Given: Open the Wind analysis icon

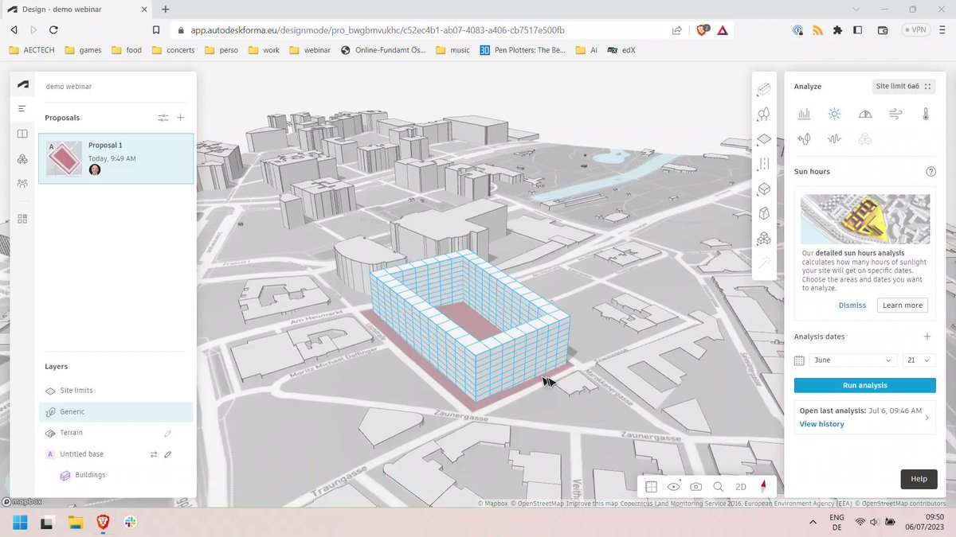Looking at the screenshot, I should [895, 114].
